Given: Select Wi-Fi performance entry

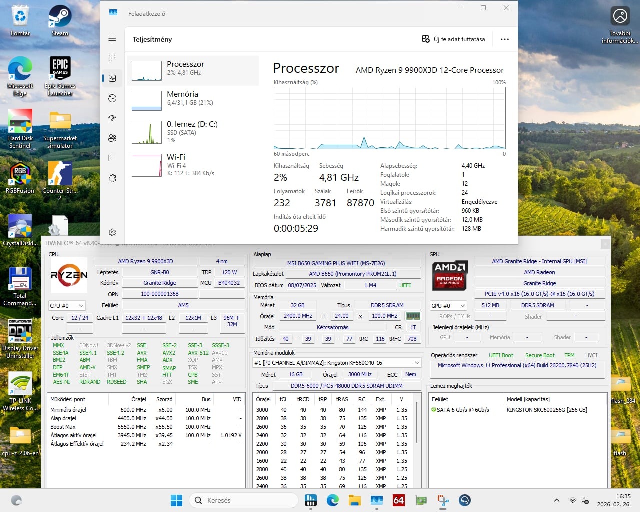Looking at the screenshot, I should coord(193,165).
